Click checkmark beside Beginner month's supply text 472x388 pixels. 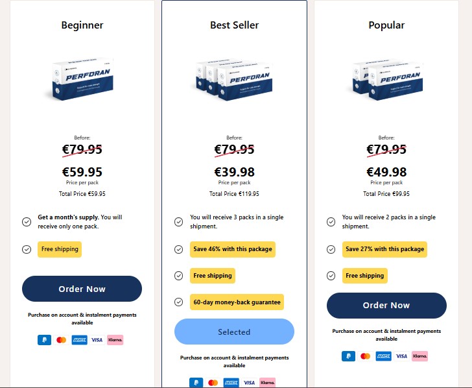coord(27,221)
